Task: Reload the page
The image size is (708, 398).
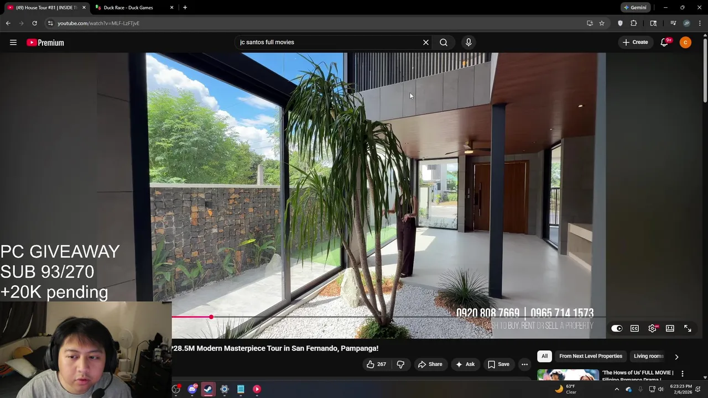Action: (34, 23)
